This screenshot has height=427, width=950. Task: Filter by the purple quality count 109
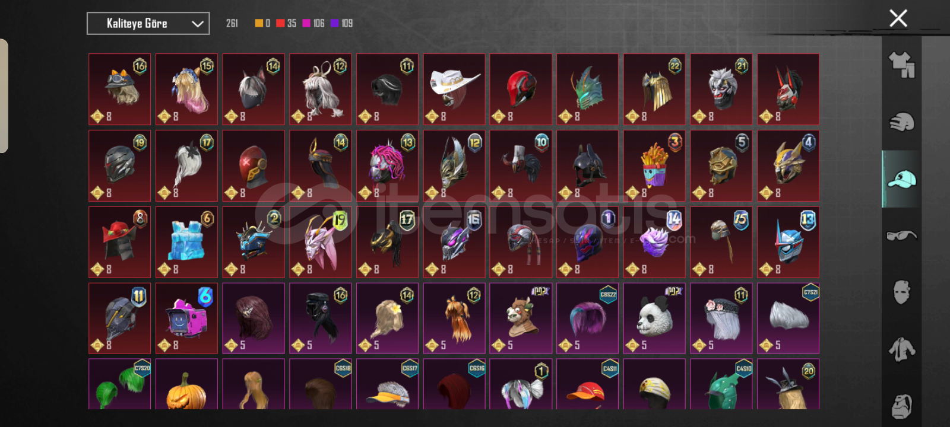341,23
